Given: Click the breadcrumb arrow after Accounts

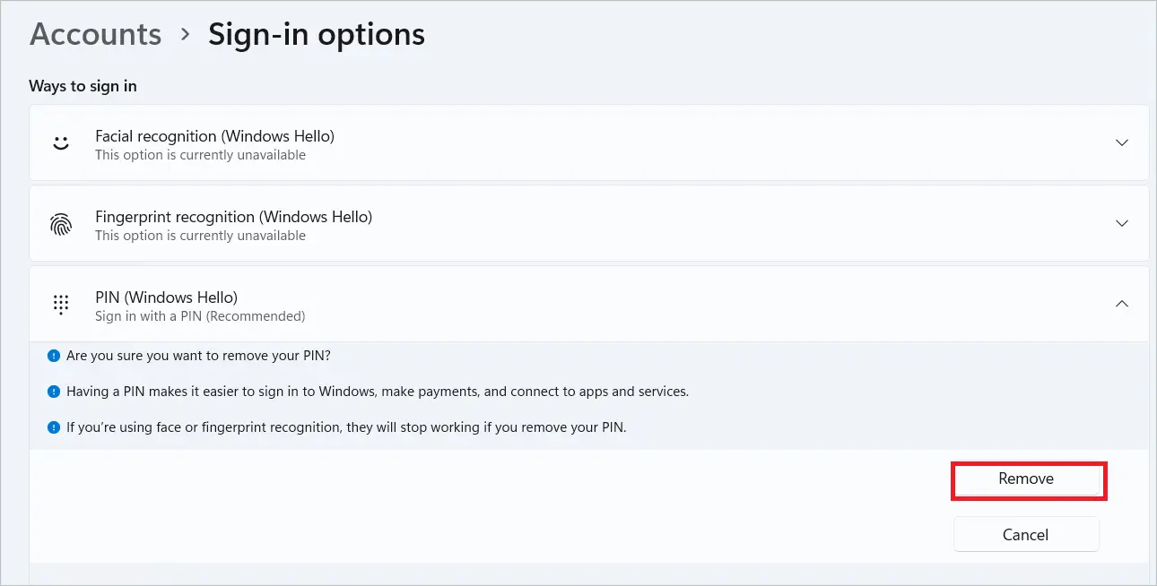Looking at the screenshot, I should pyautogui.click(x=186, y=34).
